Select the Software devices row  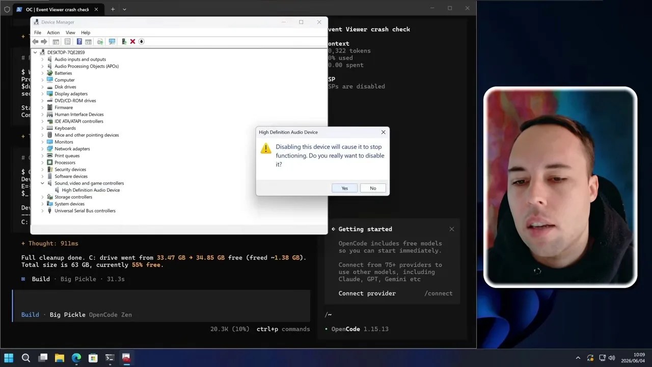tap(71, 176)
